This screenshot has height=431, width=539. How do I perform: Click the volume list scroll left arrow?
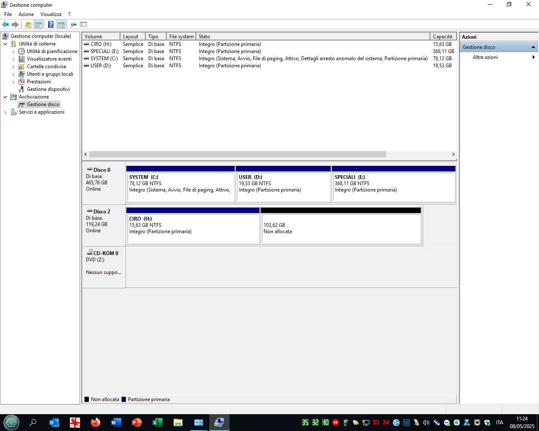[x=86, y=154]
